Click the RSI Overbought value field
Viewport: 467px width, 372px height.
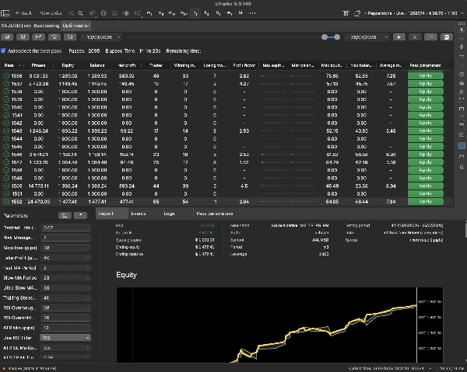point(65,308)
